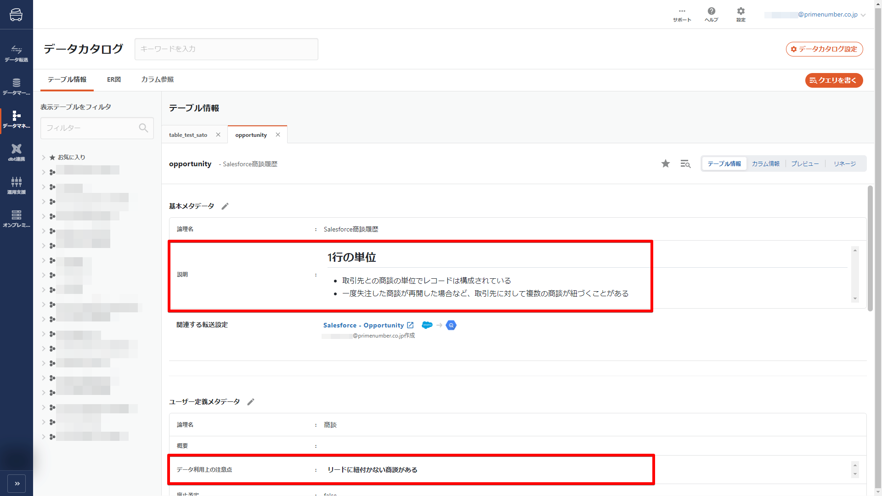Click the データカタログ設定 button
882x496 pixels.
(824, 49)
